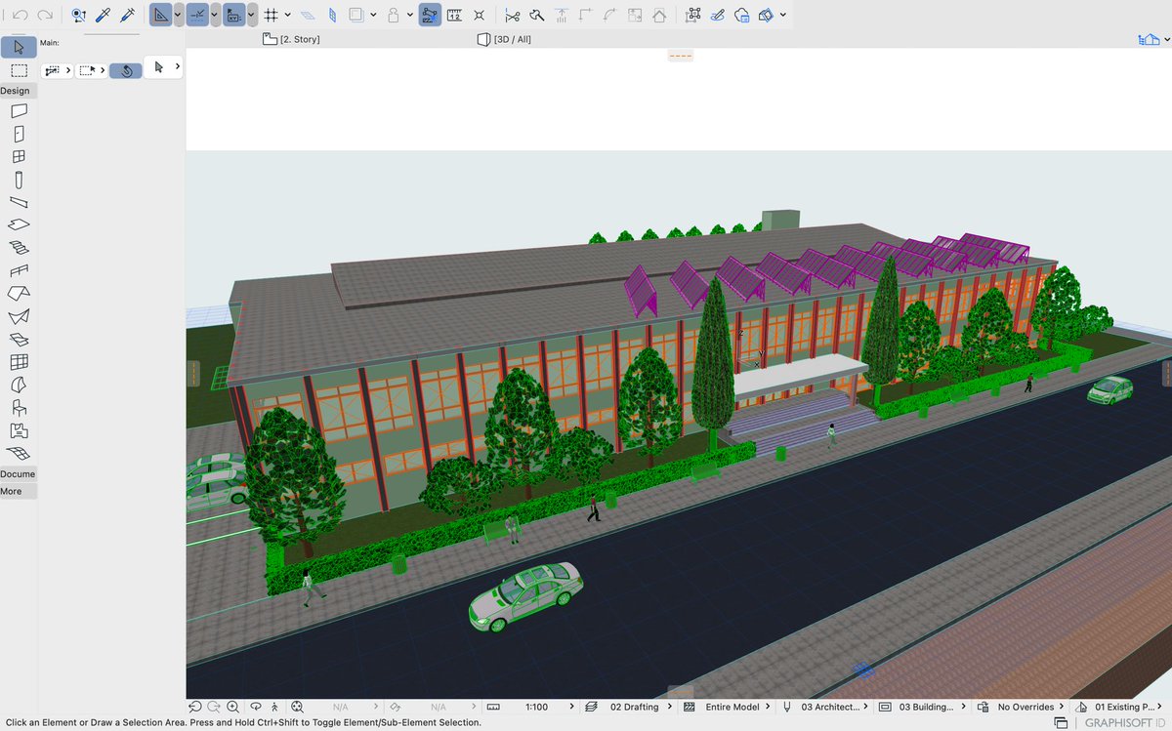Click the right side panel handle
Screen dimensions: 1172x731
1167,373
